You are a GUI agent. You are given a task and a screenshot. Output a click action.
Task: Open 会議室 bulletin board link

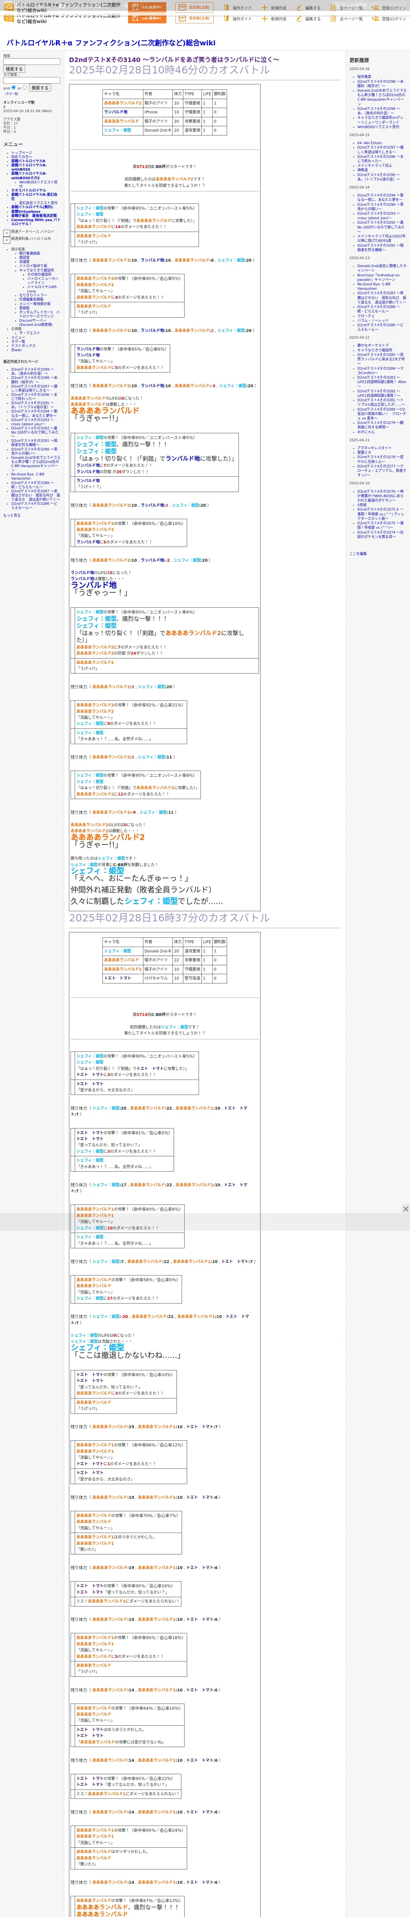[x=25, y=261]
